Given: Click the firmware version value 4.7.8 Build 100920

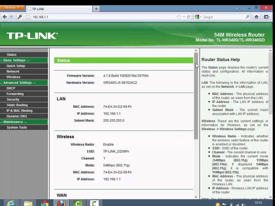Looking at the screenshot, I should pyautogui.click(x=126, y=76).
